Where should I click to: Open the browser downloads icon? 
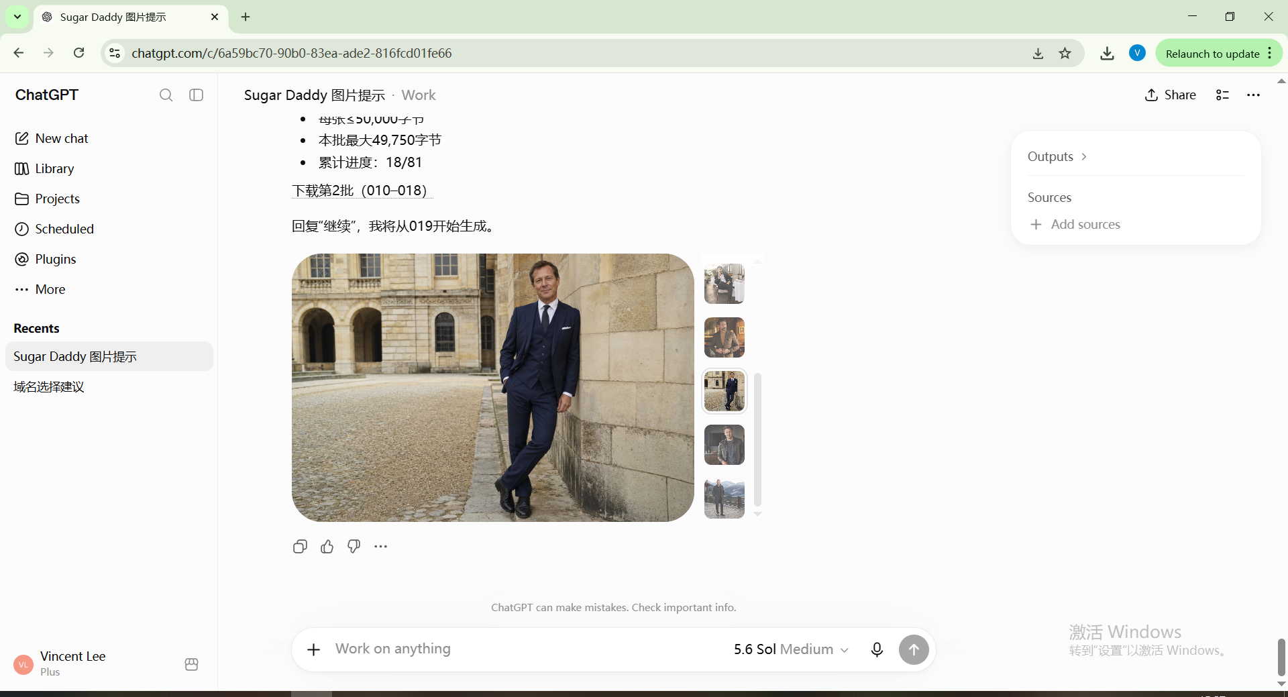coord(1108,53)
